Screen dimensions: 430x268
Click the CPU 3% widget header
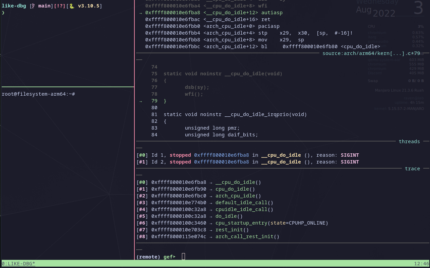coord(396,26)
